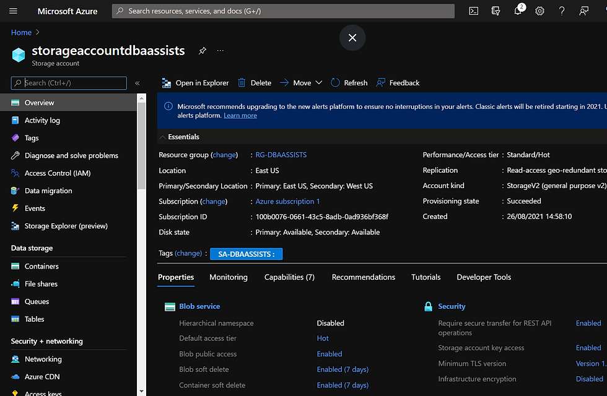The image size is (607, 396).
Task: Click the Azure CDN cloud icon
Action: [x=15, y=377]
